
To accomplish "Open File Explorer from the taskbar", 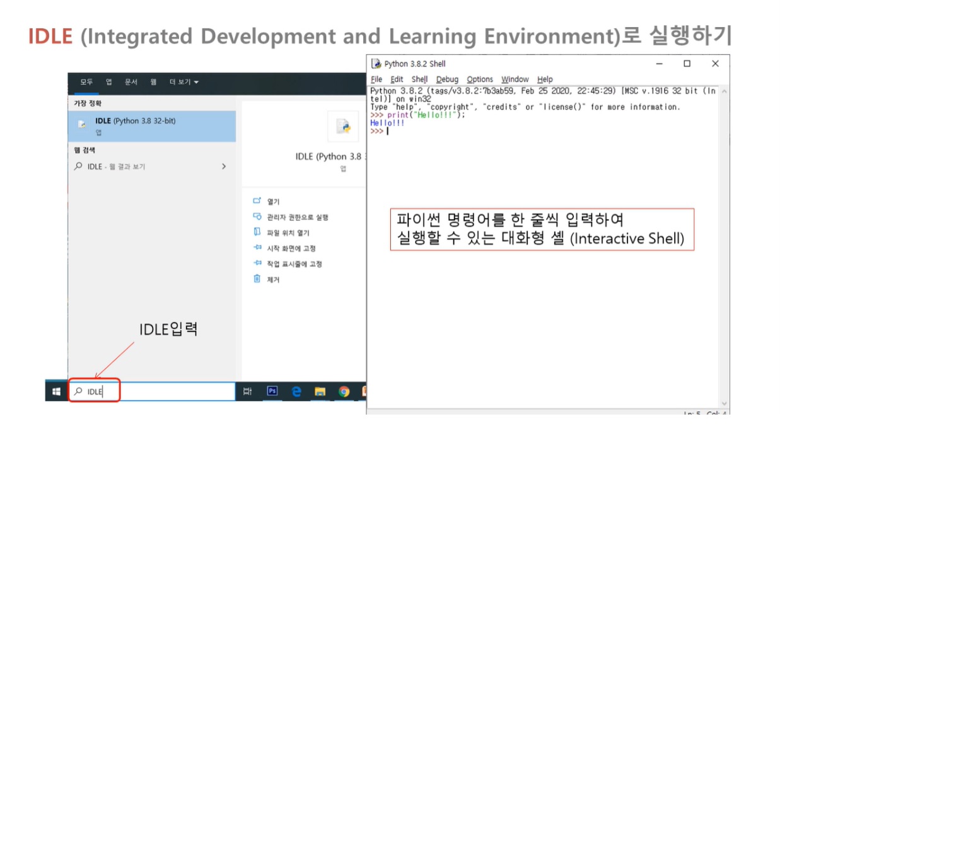I will tap(320, 391).
